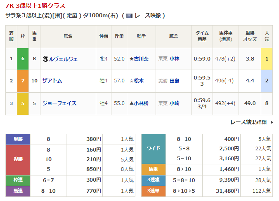Click the yellow frame number 5 box
279x201 pixels.
23,103
